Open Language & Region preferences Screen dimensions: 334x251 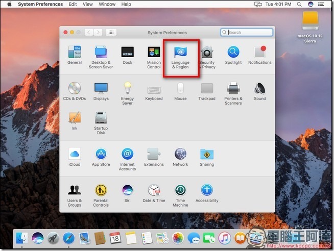[180, 57]
